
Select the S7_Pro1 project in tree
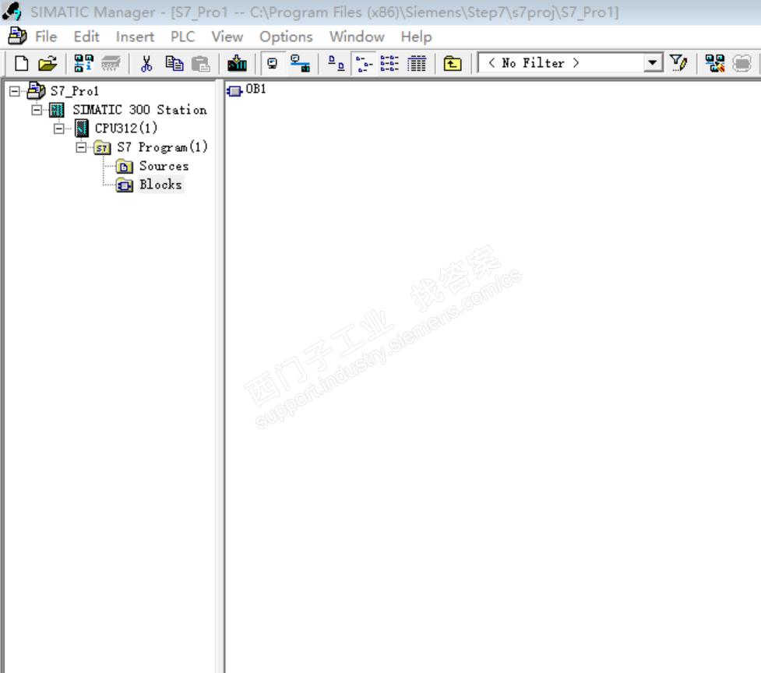click(x=75, y=90)
